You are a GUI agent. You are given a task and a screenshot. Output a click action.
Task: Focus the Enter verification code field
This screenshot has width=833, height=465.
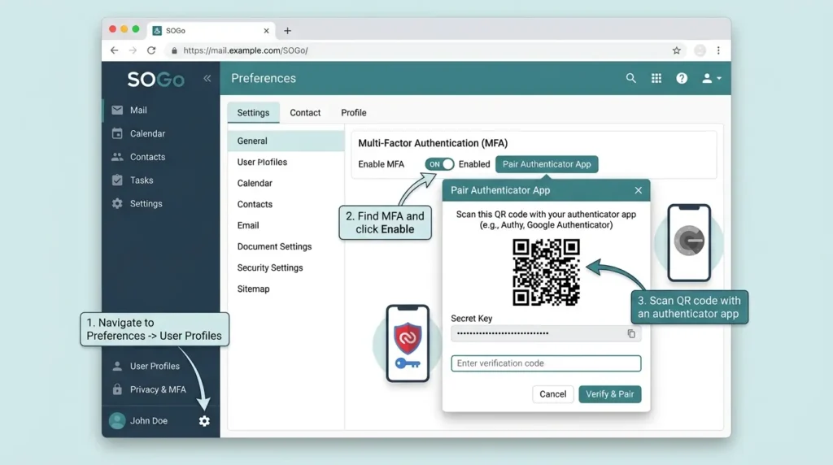[546, 363]
